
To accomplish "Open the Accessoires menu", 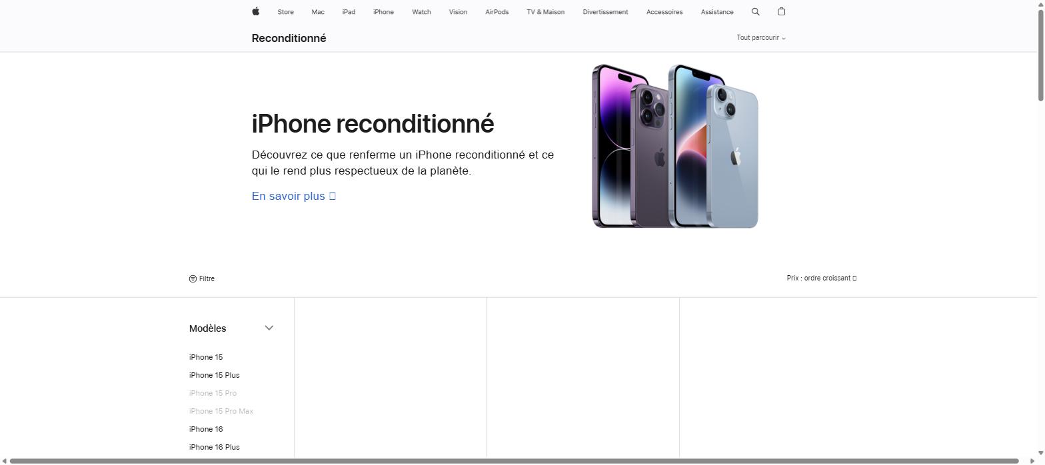I will pos(664,12).
